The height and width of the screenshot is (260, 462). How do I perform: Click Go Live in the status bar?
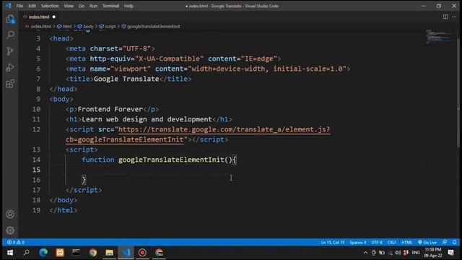coord(427,243)
